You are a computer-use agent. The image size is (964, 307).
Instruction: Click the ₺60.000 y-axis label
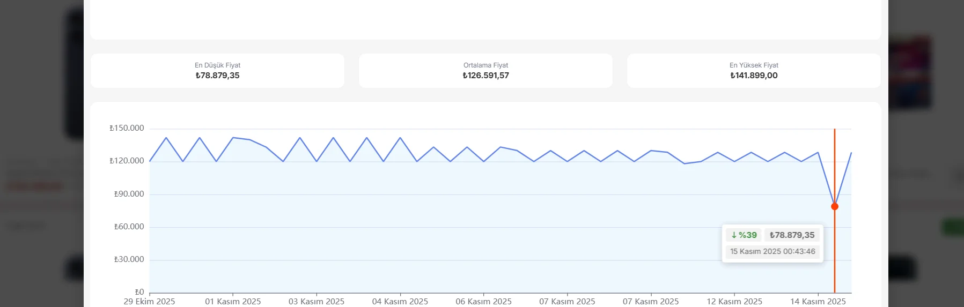tap(129, 227)
